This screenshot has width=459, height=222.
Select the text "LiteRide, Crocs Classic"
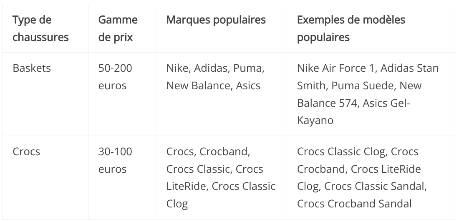tap(221, 186)
